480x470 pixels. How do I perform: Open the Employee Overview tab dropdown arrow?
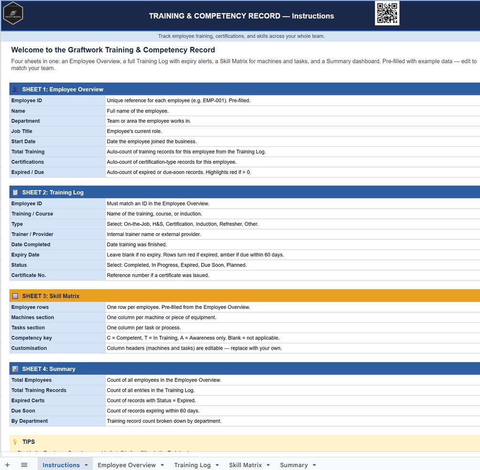click(162, 465)
